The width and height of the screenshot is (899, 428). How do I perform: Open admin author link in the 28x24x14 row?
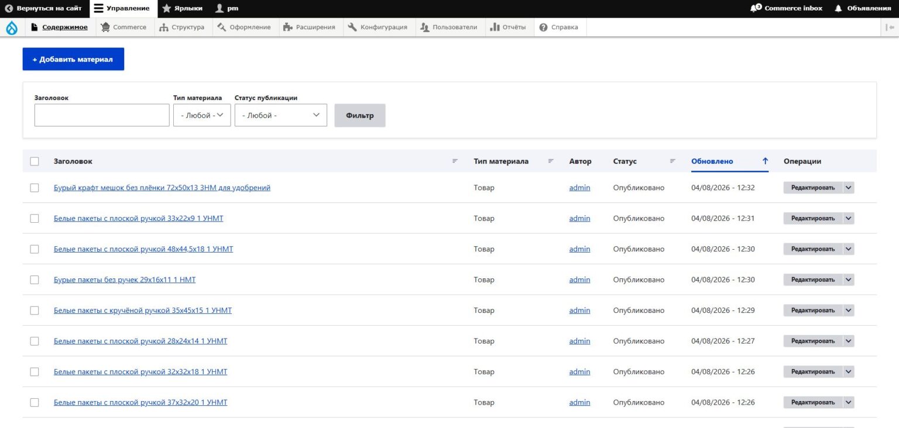pos(579,341)
